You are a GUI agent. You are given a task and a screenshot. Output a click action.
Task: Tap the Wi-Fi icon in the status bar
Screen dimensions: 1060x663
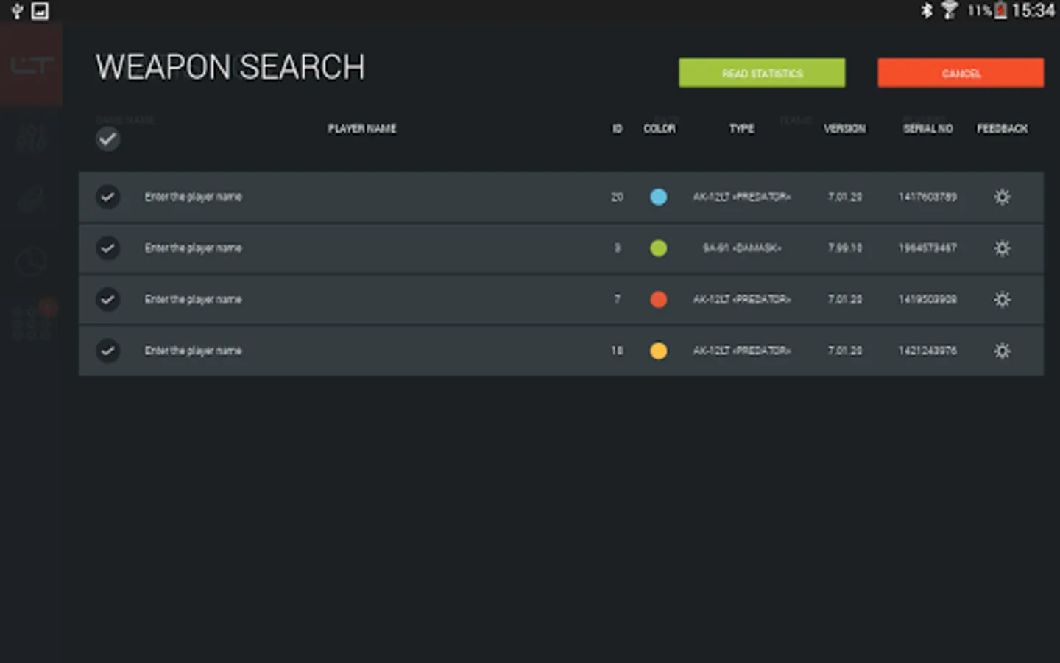[950, 10]
